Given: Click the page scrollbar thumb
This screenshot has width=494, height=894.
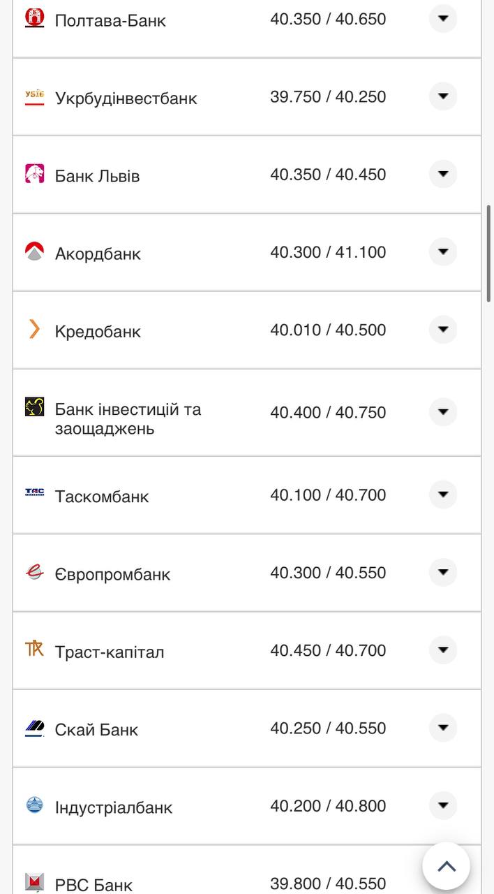Looking at the screenshot, I should tap(489, 254).
